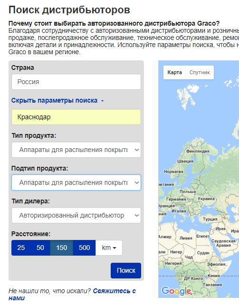Open the Подтип продукта dropdown
Screen dimensions: 239x306
click(76, 182)
